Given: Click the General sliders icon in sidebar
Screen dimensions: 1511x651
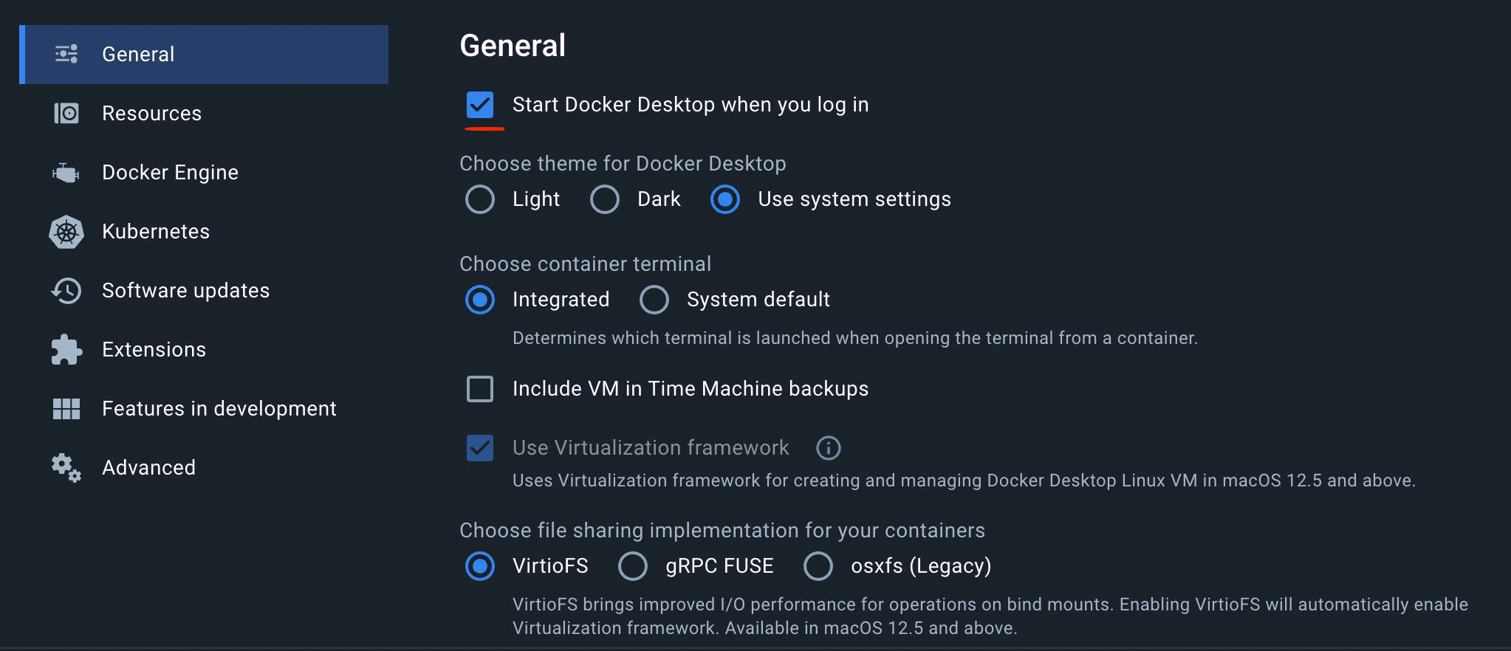Looking at the screenshot, I should click(66, 54).
